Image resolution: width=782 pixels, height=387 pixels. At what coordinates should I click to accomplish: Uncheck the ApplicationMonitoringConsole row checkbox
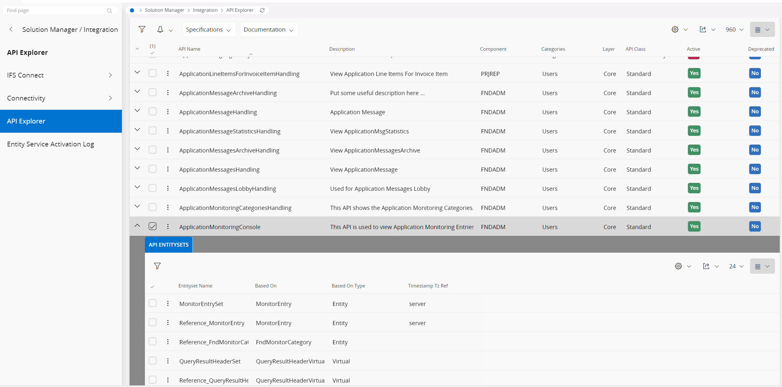tap(153, 226)
